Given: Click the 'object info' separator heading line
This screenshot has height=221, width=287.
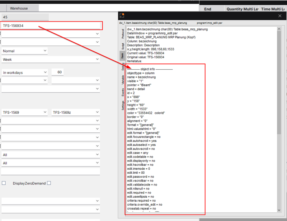Looking at the screenshot, I should tap(150, 69).
